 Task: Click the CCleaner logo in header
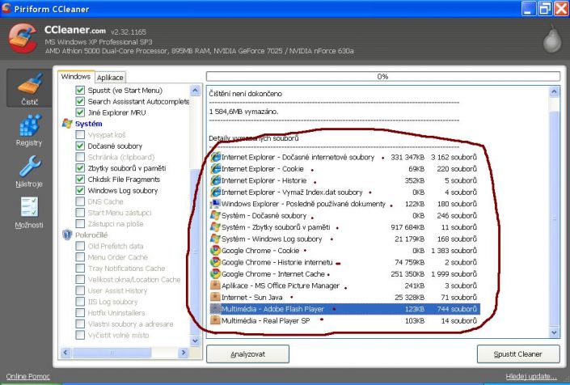click(23, 39)
